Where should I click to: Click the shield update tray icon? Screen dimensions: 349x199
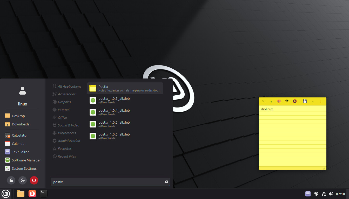click(316, 194)
